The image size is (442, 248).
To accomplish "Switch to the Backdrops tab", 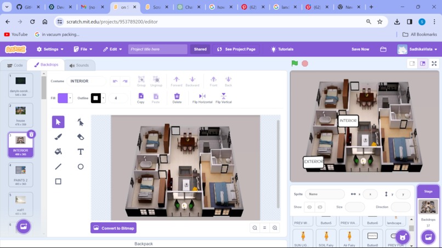I will (46, 65).
